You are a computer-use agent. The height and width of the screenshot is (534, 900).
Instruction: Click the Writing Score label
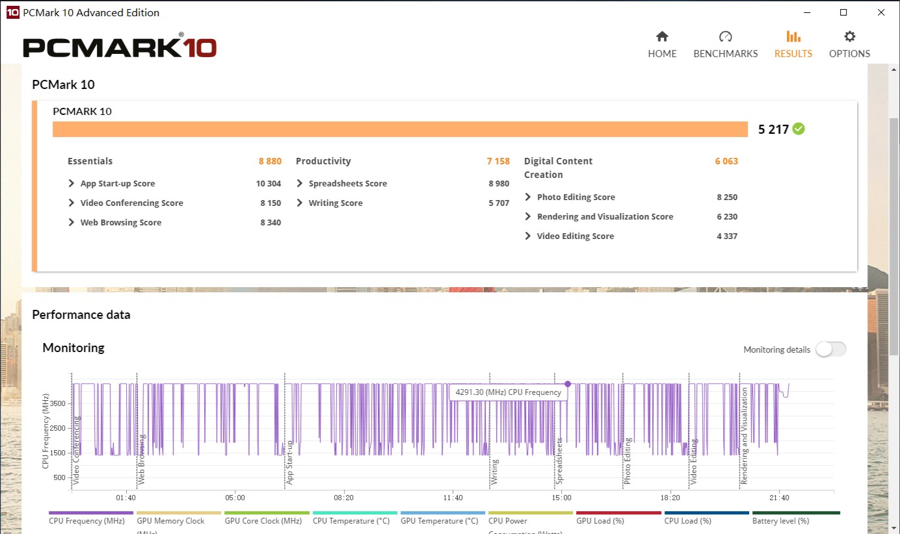pos(336,203)
